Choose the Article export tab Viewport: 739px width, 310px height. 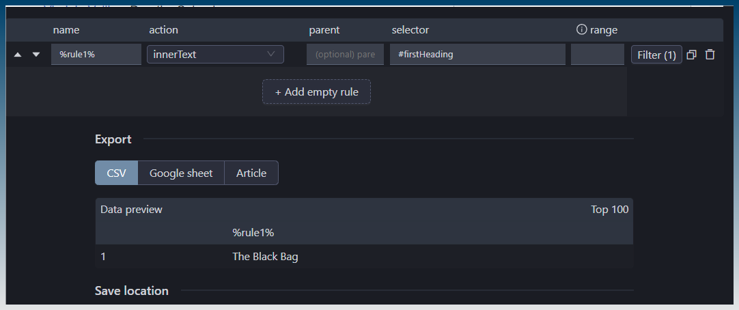pyautogui.click(x=251, y=173)
